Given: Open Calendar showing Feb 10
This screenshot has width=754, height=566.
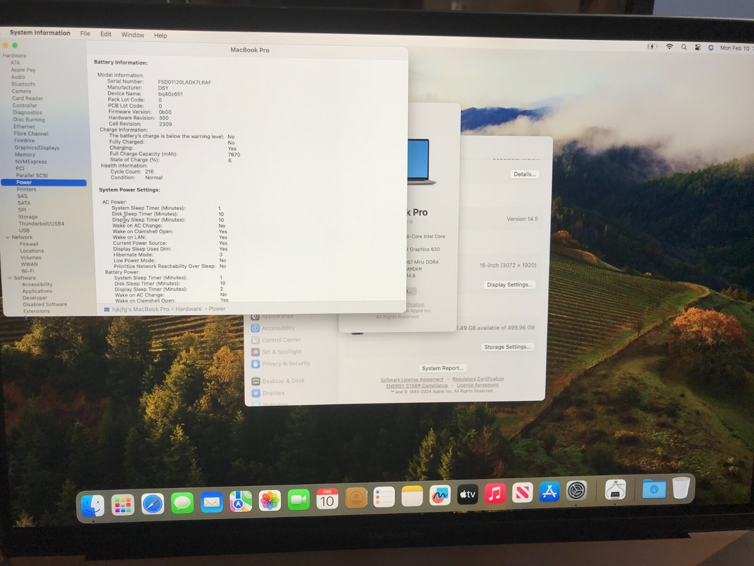Looking at the screenshot, I should click(x=328, y=499).
